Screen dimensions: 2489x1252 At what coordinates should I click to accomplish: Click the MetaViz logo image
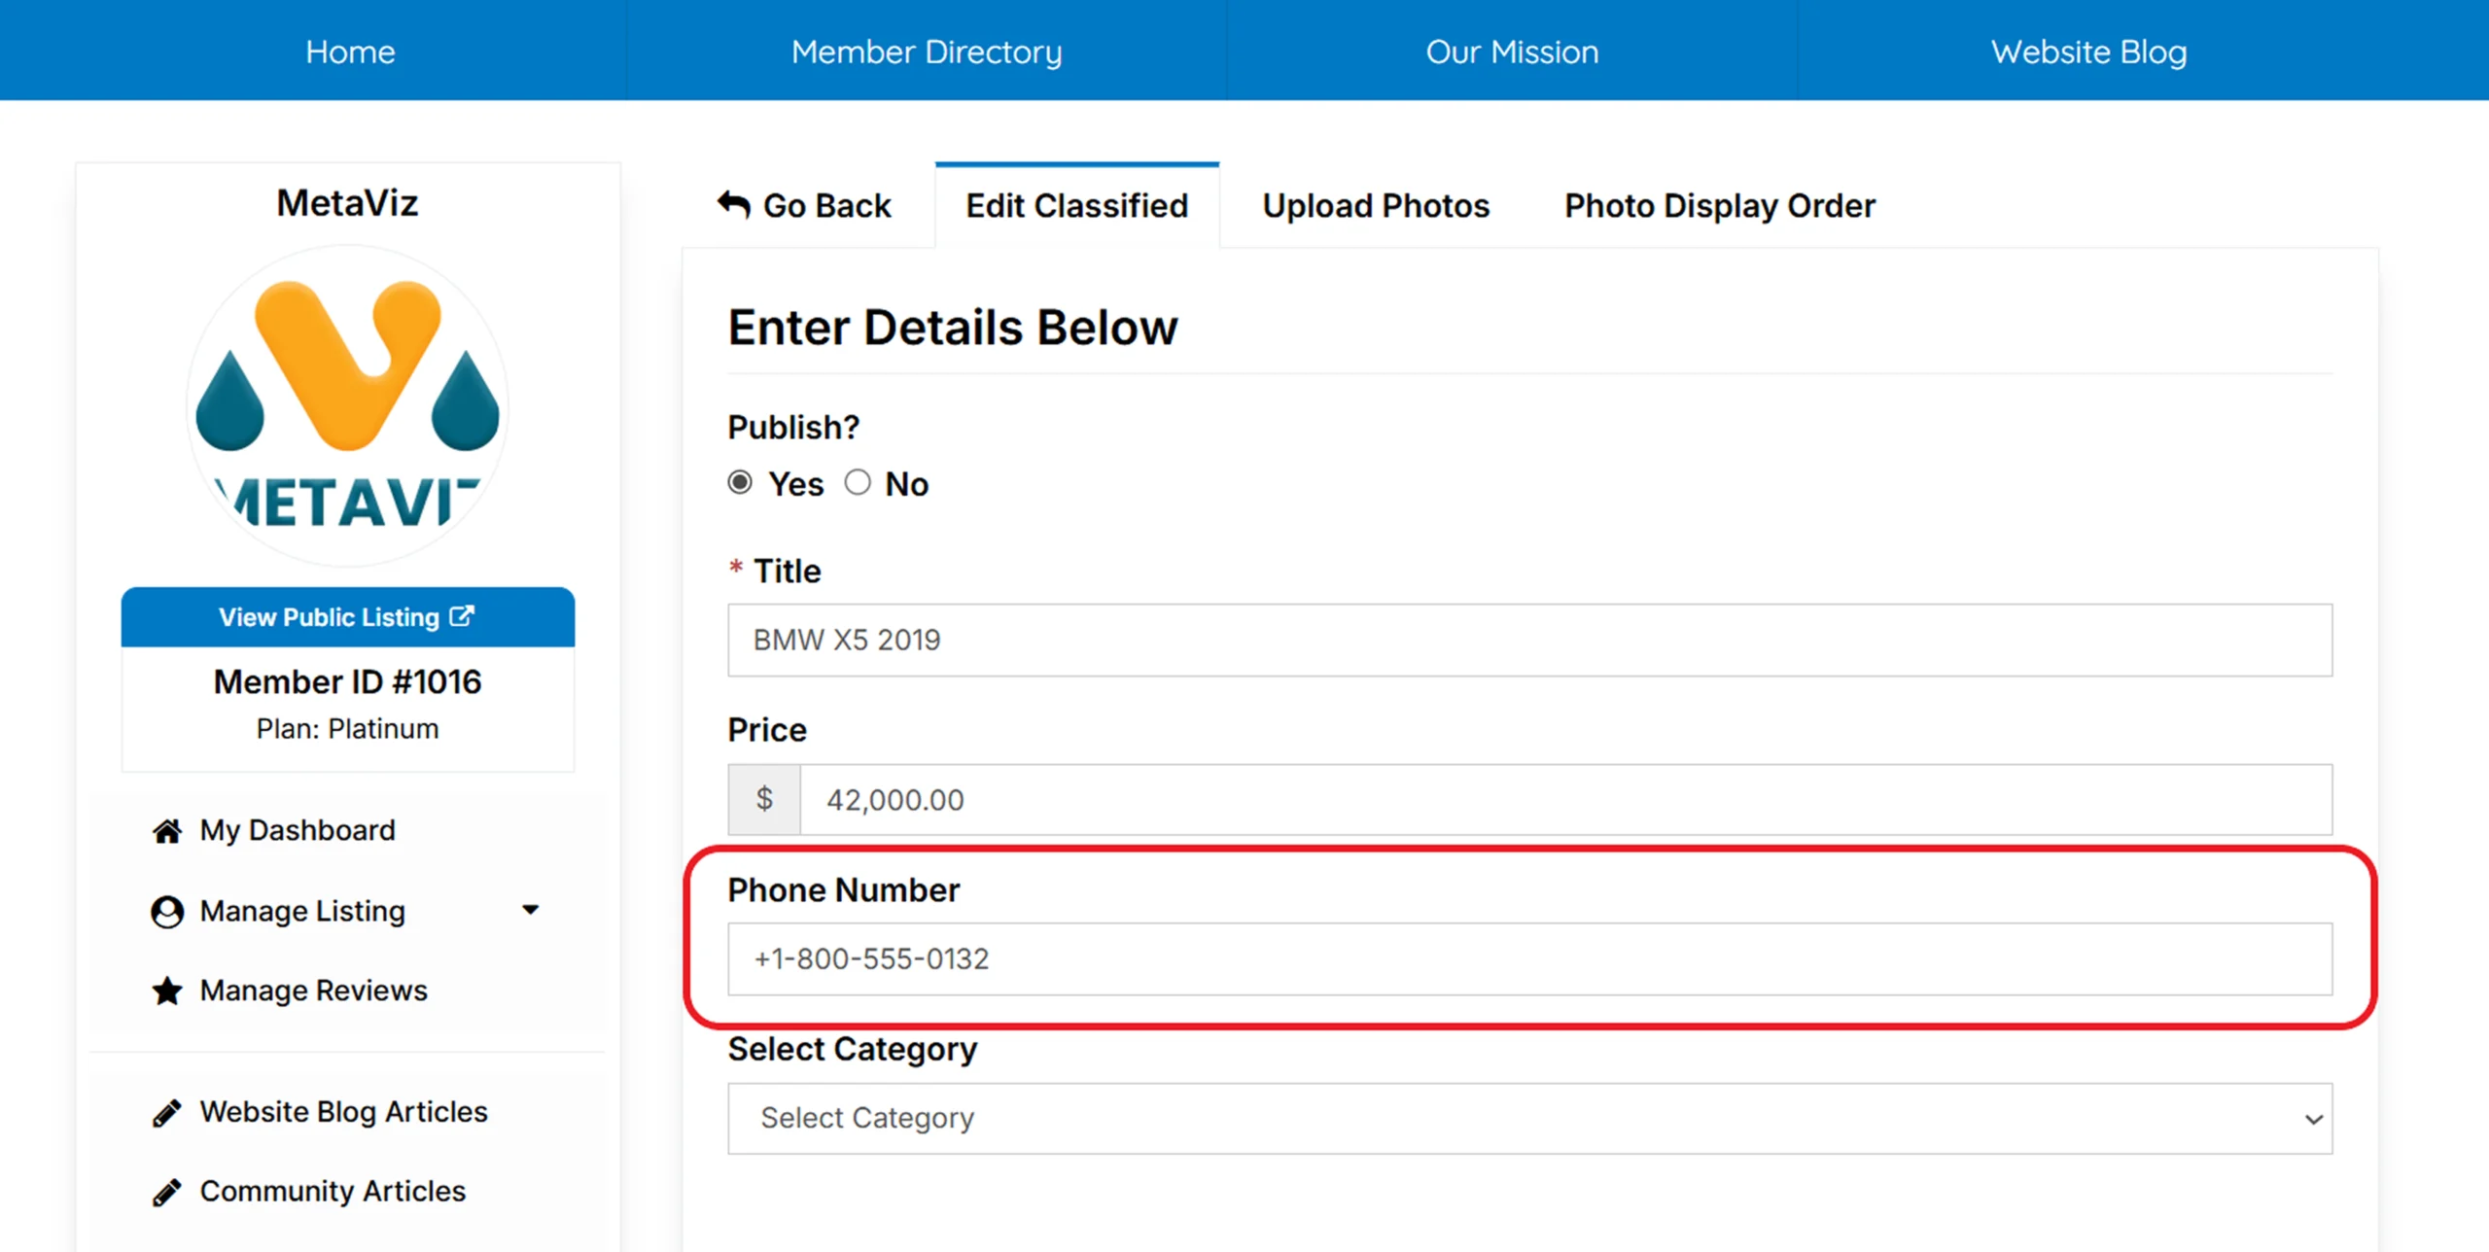348,404
